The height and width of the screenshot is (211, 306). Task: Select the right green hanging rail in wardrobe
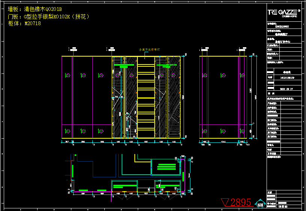(x=164, y=66)
